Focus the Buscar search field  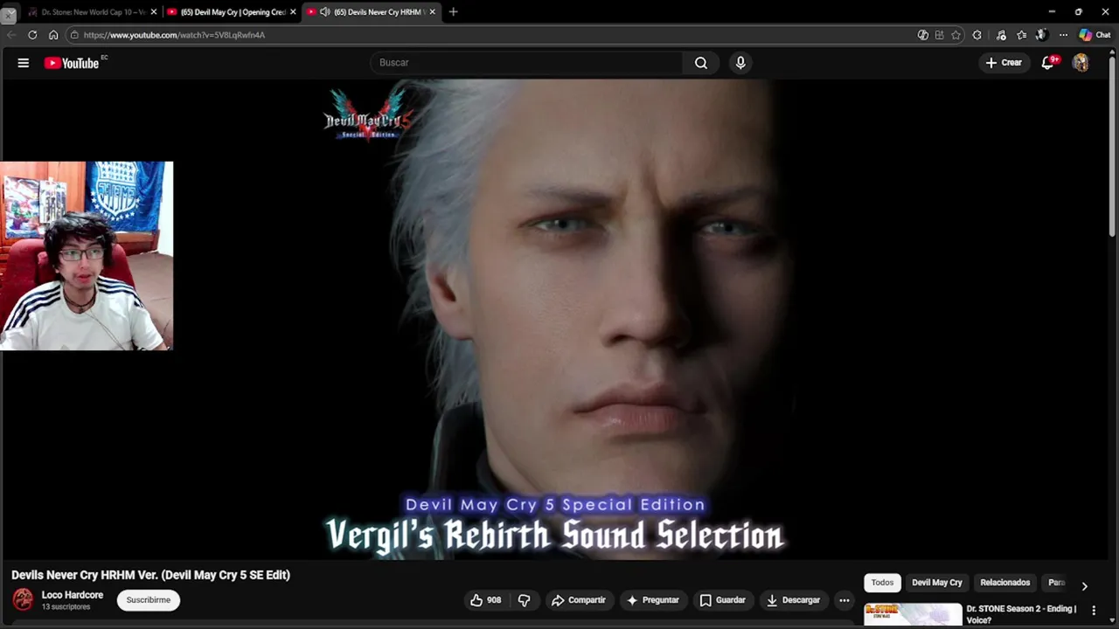(527, 63)
